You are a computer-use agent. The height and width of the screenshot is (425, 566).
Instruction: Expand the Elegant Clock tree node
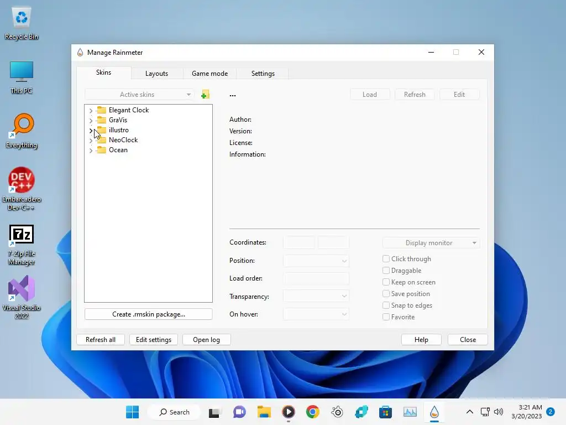[x=91, y=110]
